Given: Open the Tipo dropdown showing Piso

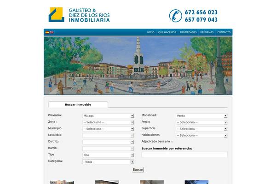Looking at the screenshot, I should [x=108, y=155].
